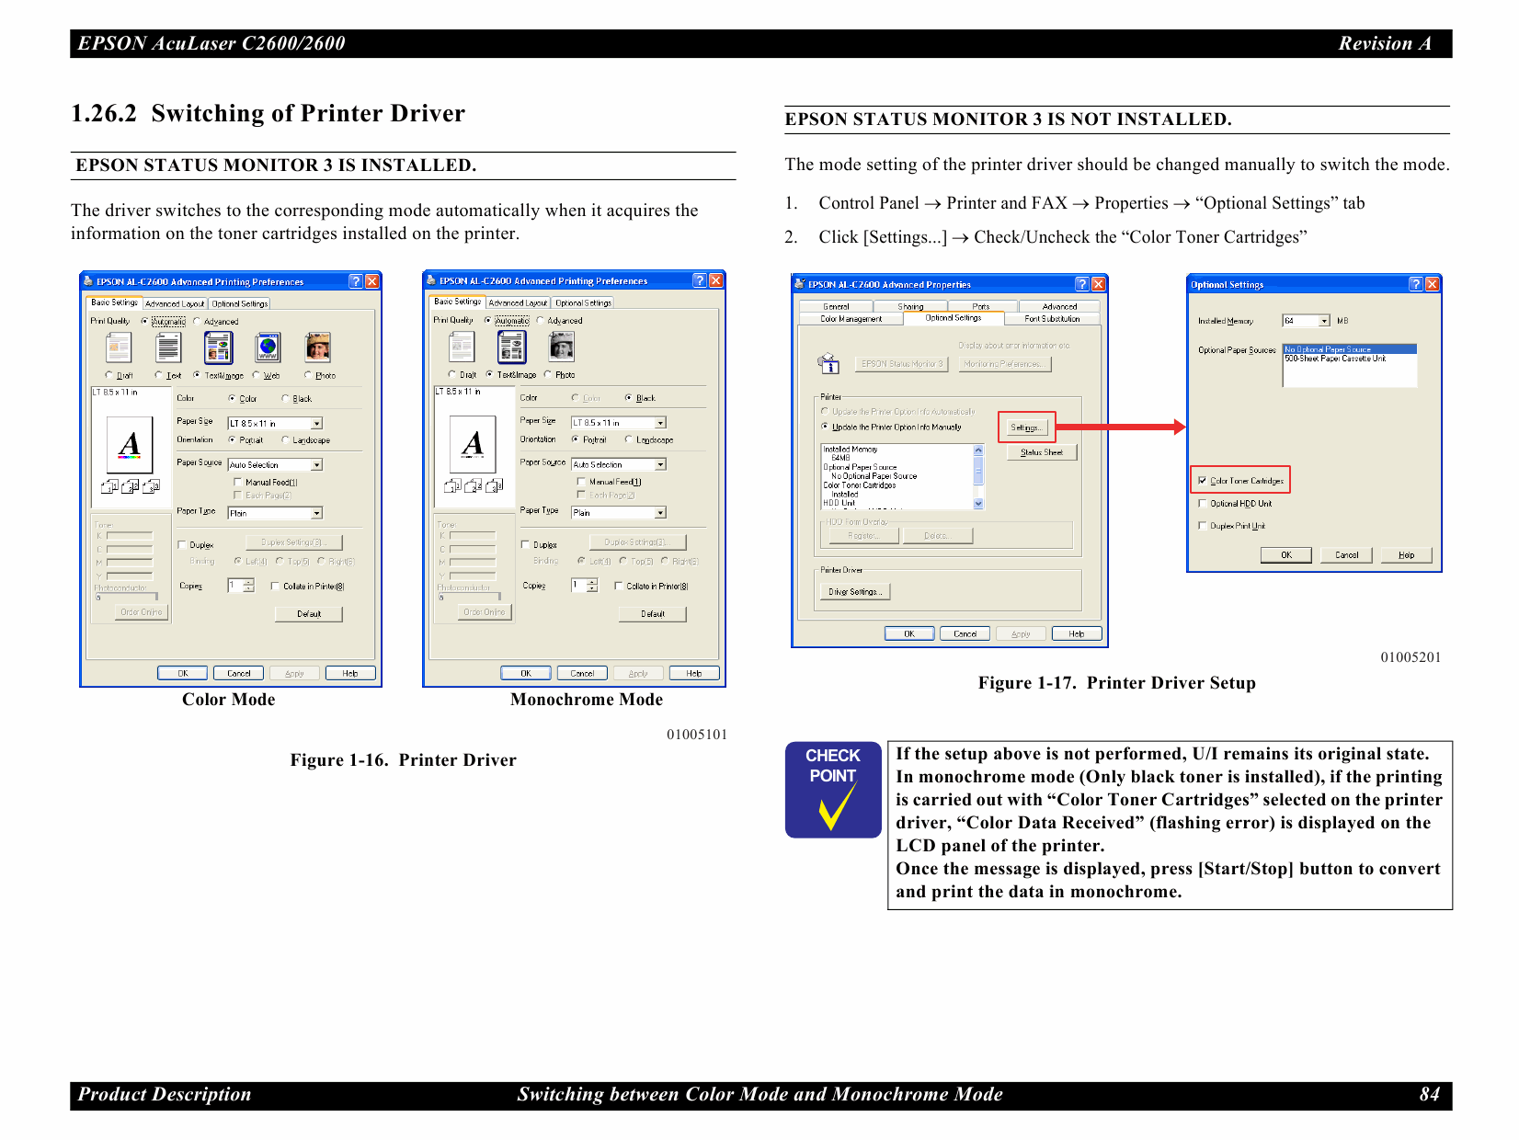Open the Installed Memory dropdown
This screenshot has height=1140, width=1519.
(x=1324, y=321)
